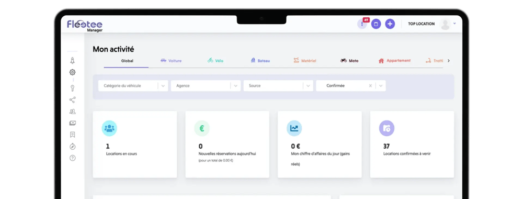
Task: Switch to the Vélo tab
Action: point(215,61)
